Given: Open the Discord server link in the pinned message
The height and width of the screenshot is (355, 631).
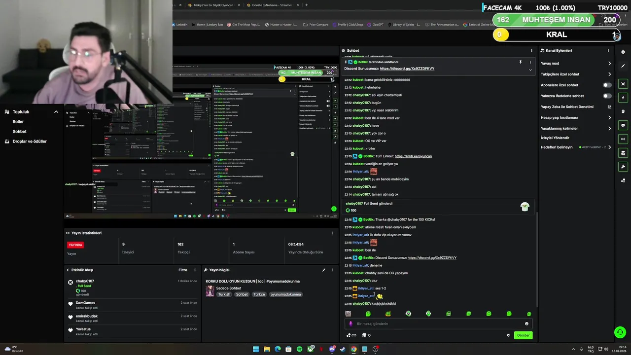Looking at the screenshot, I should click(x=407, y=69).
